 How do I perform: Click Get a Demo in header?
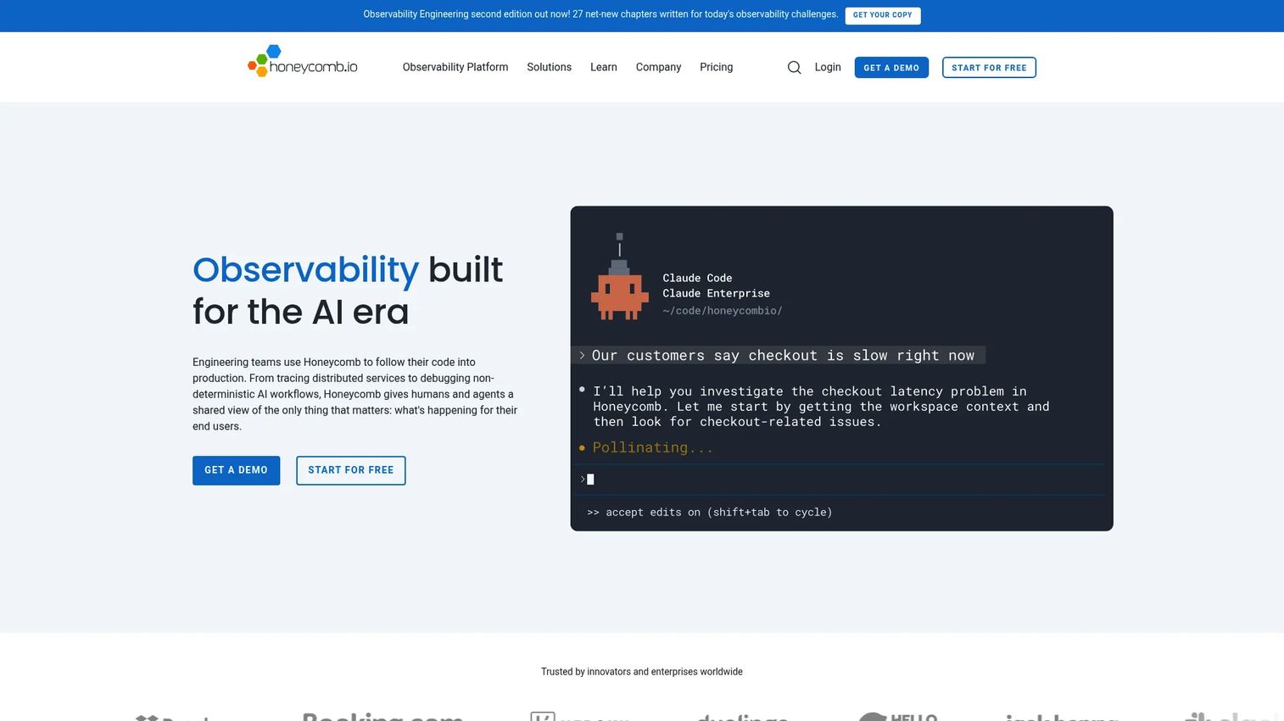tap(891, 68)
